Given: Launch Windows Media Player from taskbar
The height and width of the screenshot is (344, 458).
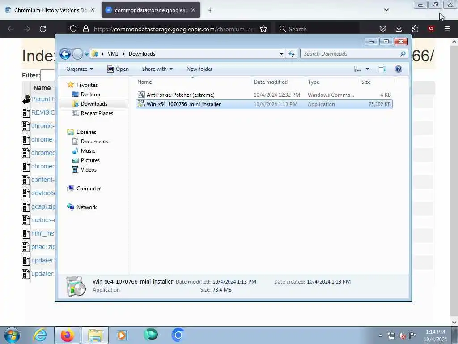Looking at the screenshot, I should point(122,335).
